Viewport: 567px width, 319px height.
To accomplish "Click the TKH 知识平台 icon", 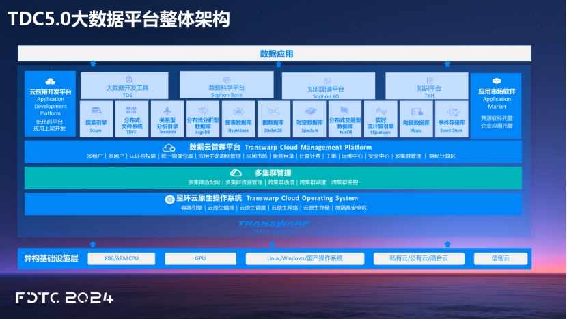I will tap(430, 81).
